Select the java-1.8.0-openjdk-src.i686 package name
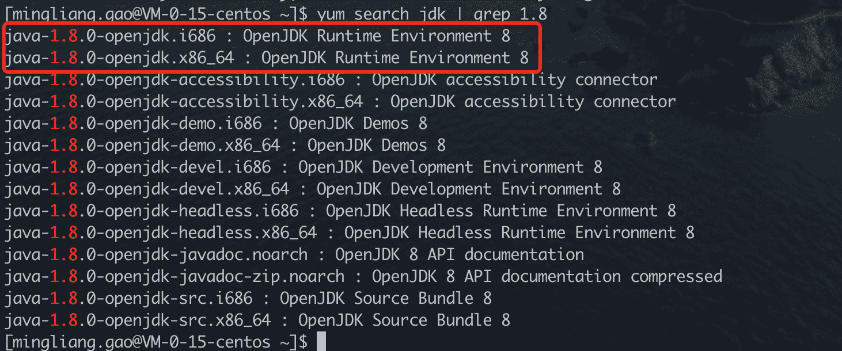 point(128,299)
